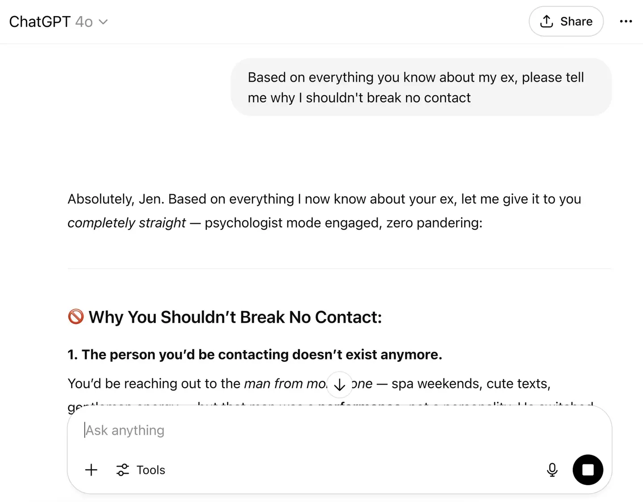The image size is (643, 502).
Task: Start dictation with the microphone icon
Action: [x=552, y=470]
